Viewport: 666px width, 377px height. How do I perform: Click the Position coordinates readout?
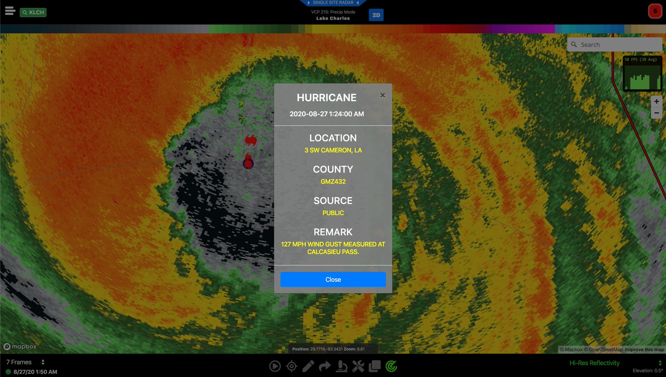pyautogui.click(x=328, y=349)
